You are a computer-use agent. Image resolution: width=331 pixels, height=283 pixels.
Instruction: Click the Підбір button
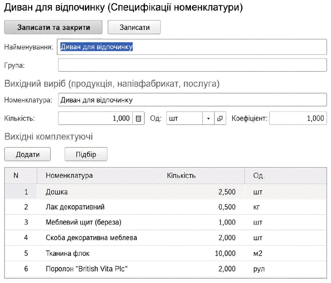[86, 154]
